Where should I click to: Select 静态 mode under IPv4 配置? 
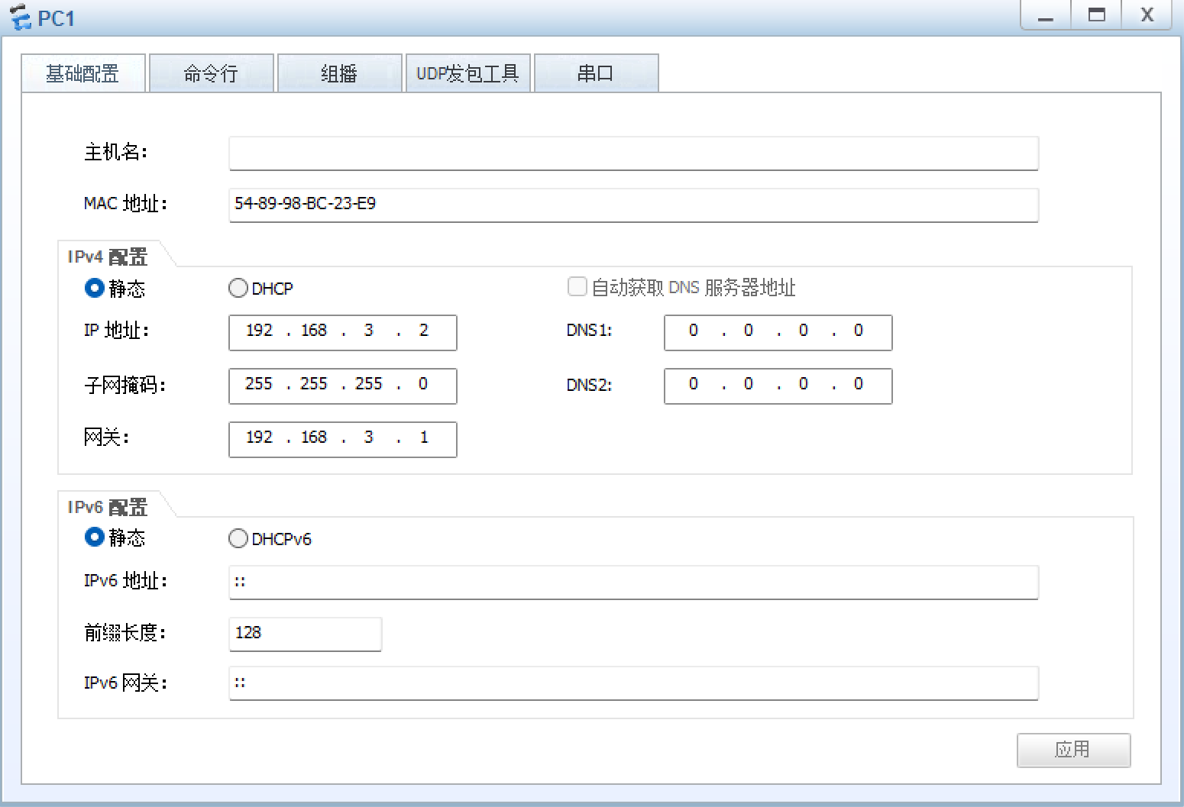[x=94, y=288]
